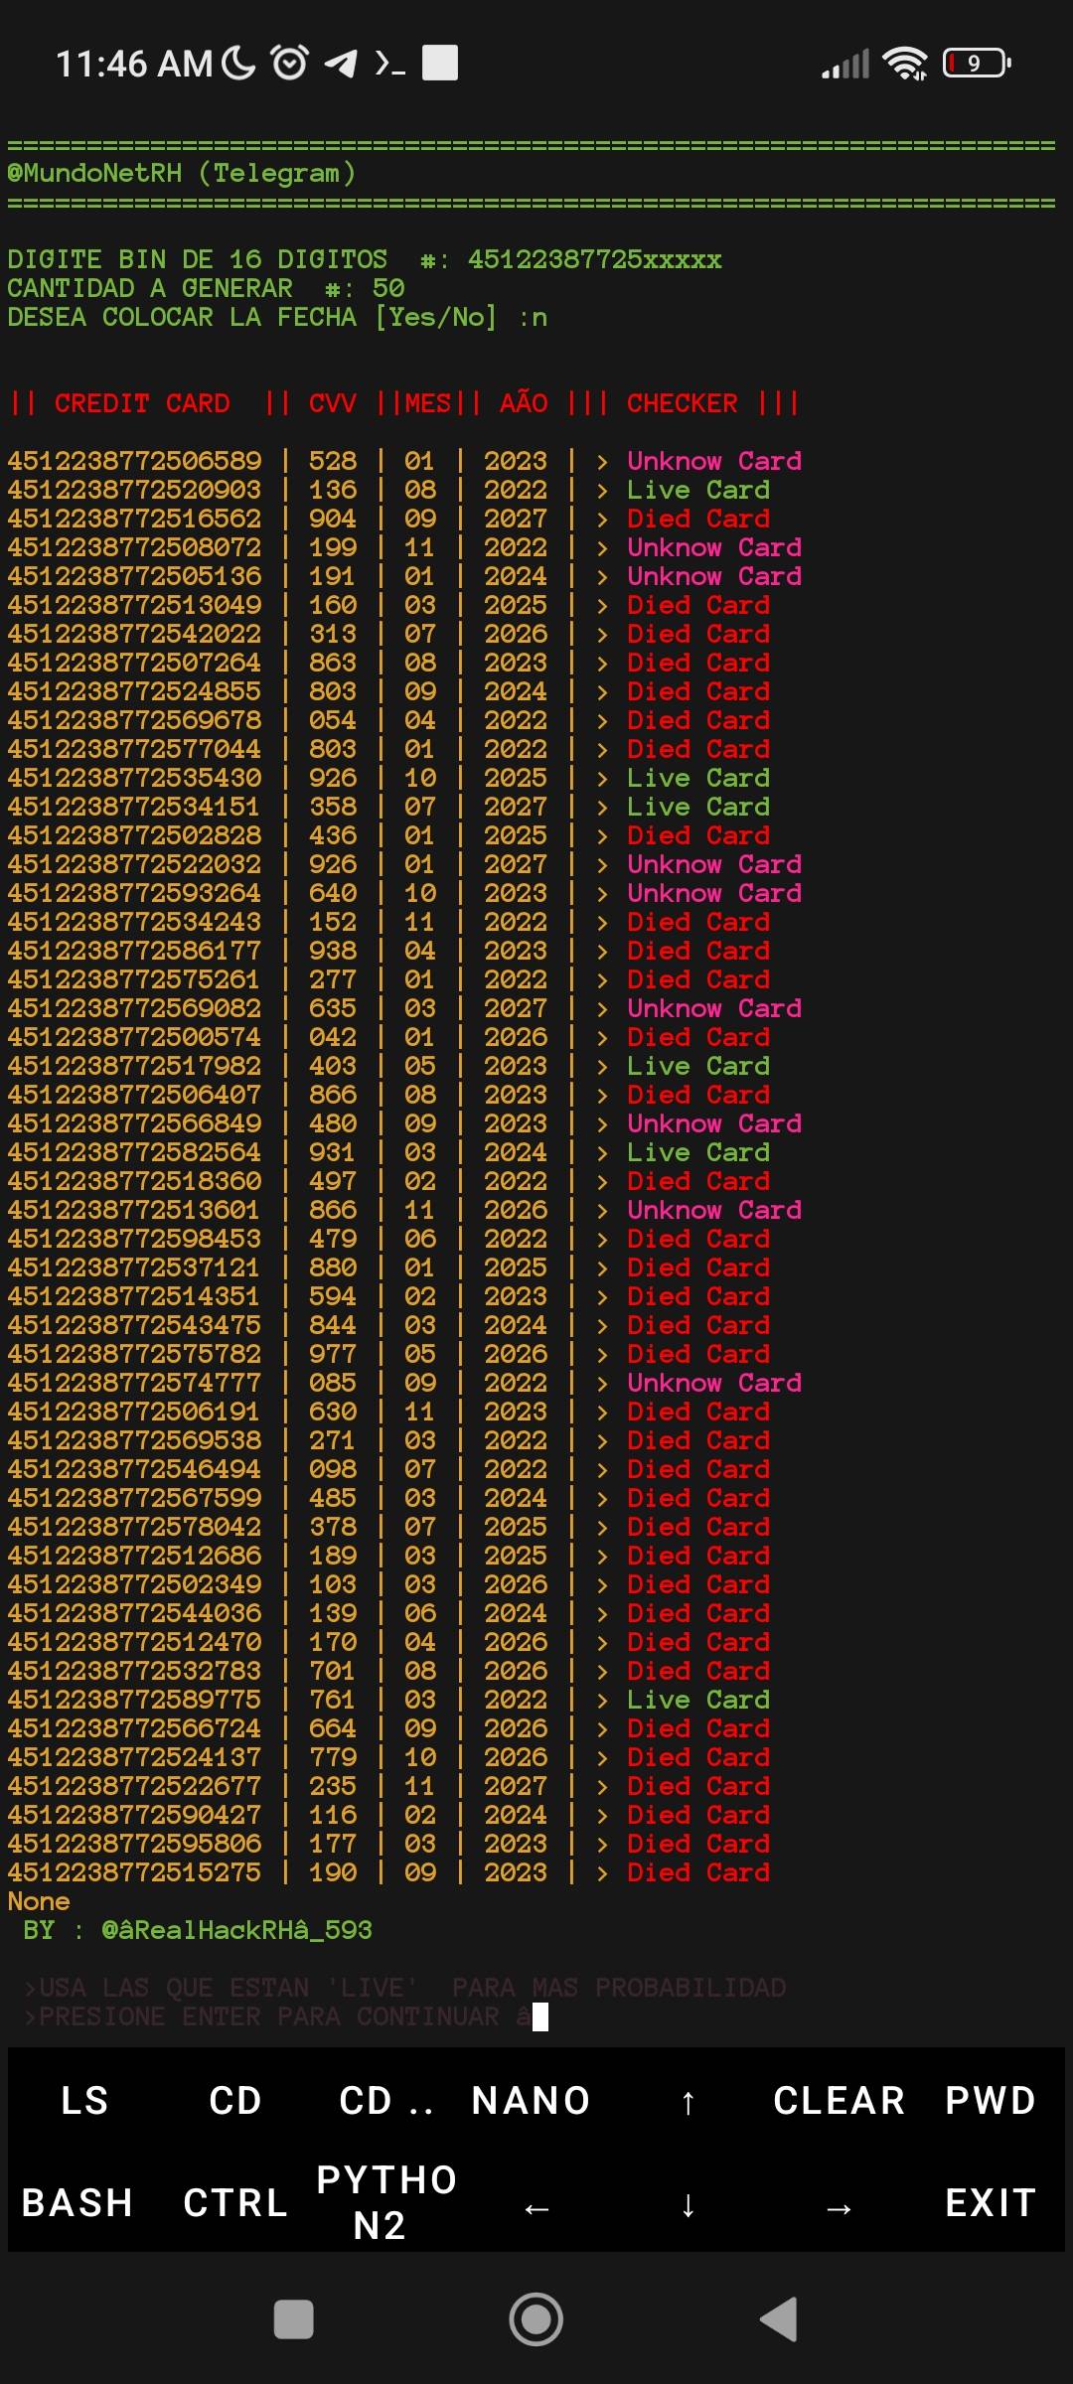Screen dimensions: 1073x2384
Task: Open recent apps with square button
Action: click(293, 2319)
